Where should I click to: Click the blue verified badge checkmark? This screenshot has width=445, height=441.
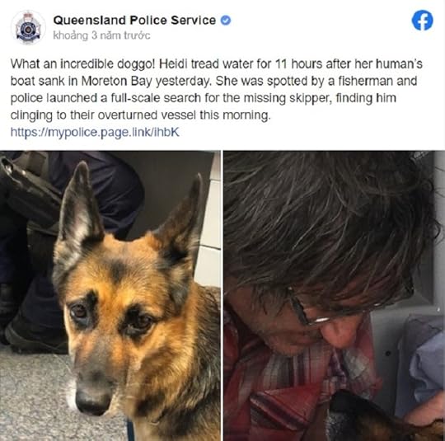point(226,21)
